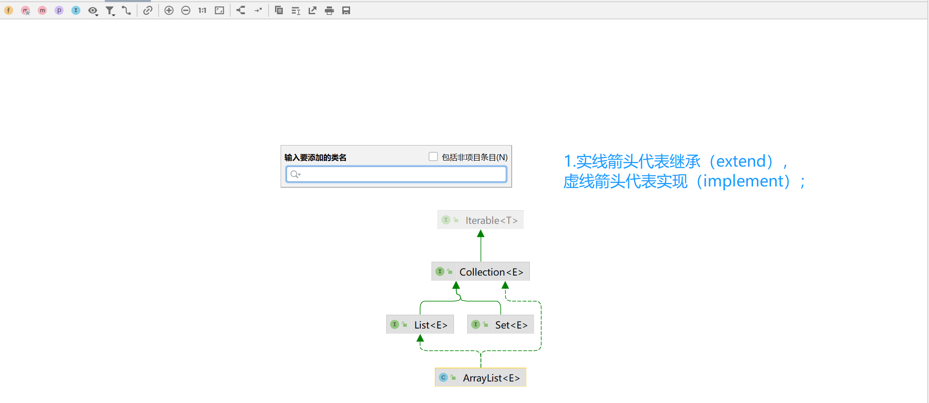
Task: Click the lock icon on List<E> node
Action: tap(404, 324)
